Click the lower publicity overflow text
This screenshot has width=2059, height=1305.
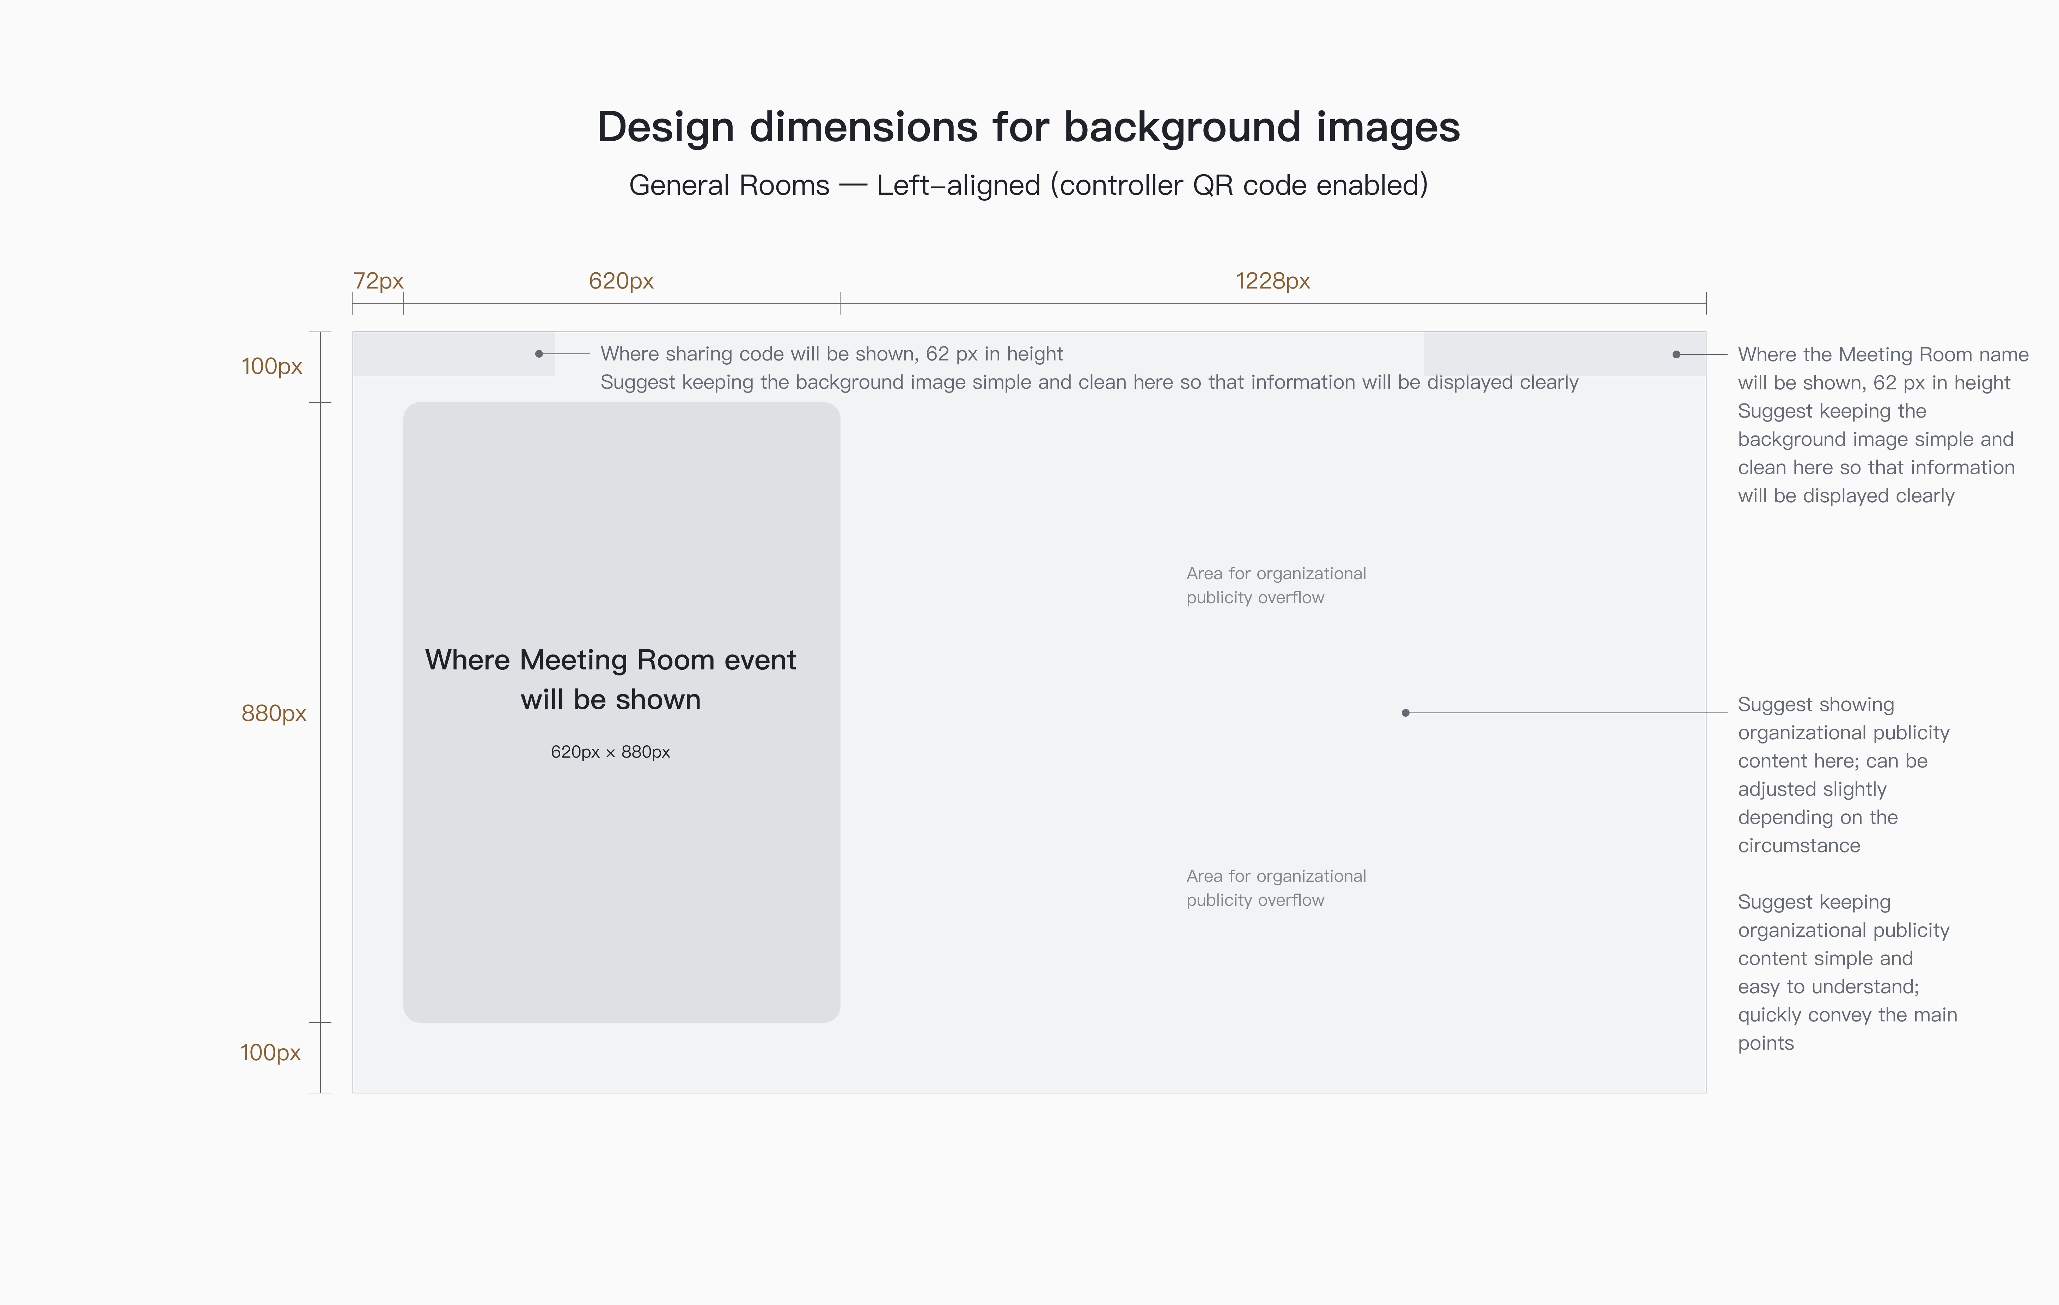(1276, 888)
